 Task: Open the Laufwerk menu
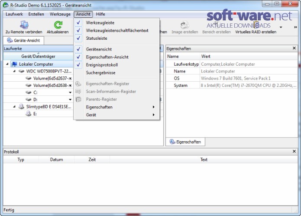click(14, 14)
